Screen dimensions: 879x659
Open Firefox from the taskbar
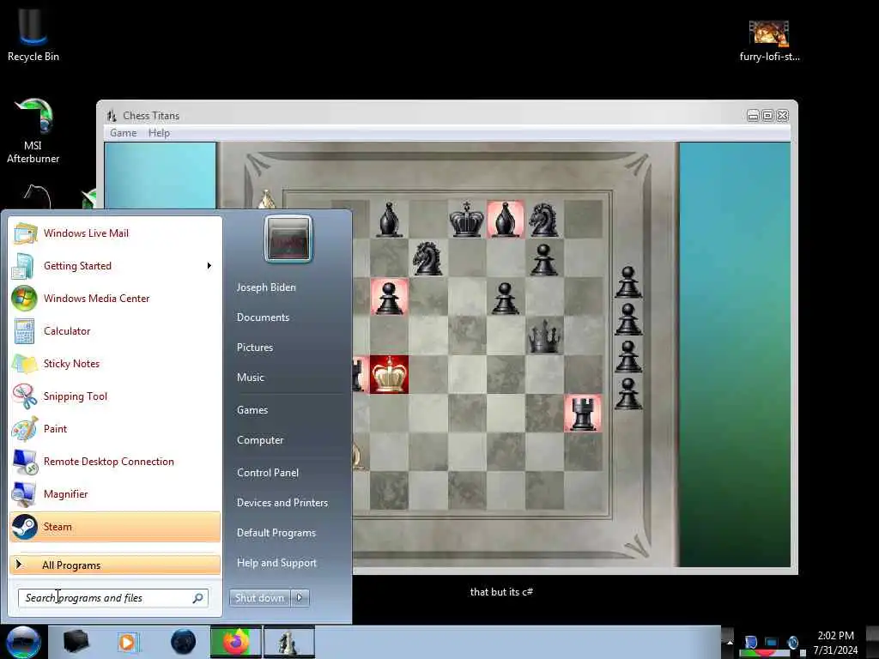coord(236,642)
